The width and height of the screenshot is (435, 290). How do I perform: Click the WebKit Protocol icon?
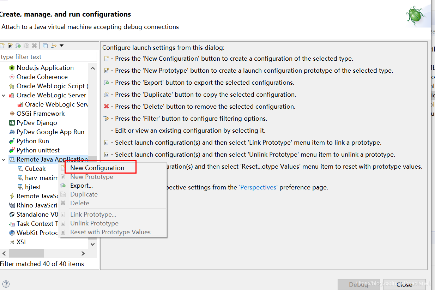click(x=12, y=233)
